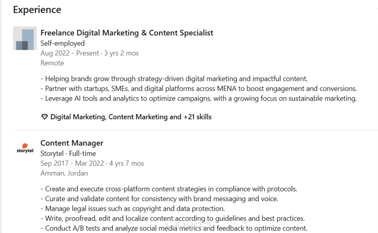This screenshot has width=378, height=233.
Task: Click the Experience section heading
Action: [37, 10]
